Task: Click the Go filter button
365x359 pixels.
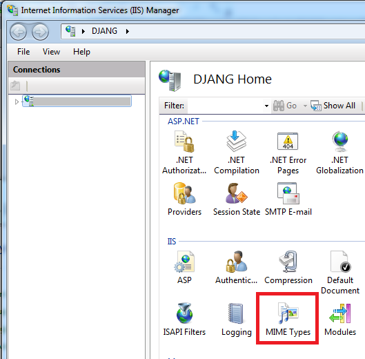Action: [x=285, y=106]
